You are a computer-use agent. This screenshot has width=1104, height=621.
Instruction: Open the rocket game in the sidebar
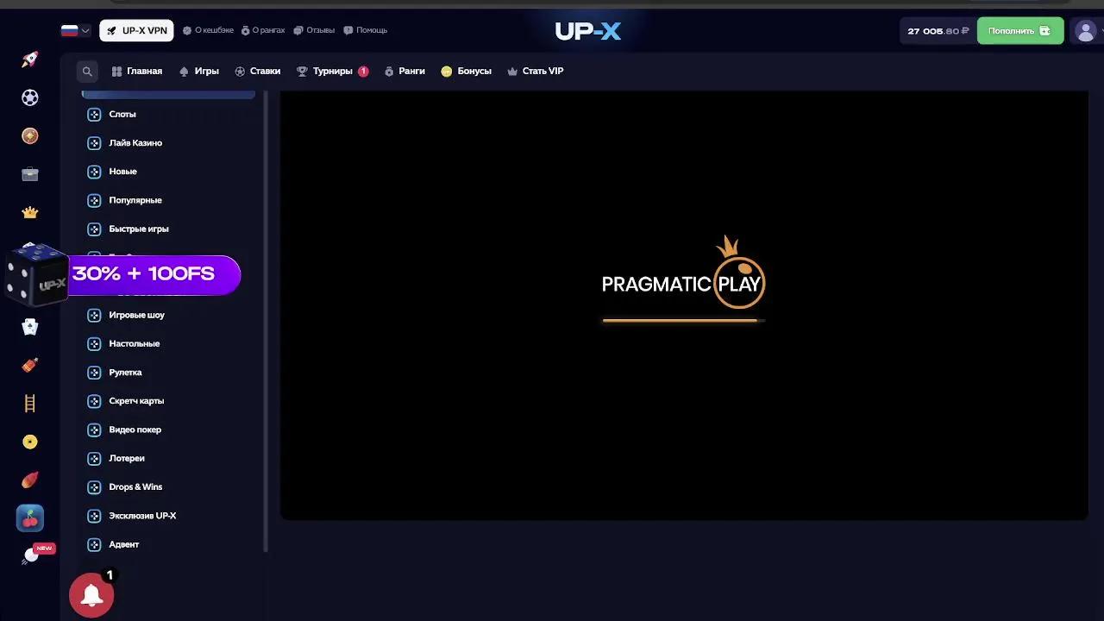(x=30, y=60)
